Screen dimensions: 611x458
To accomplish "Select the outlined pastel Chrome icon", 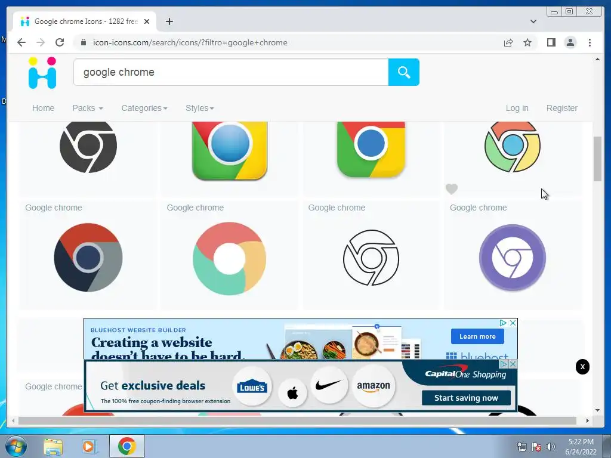I will click(513, 147).
